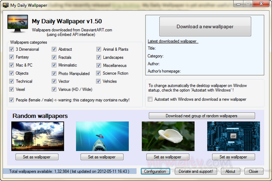
Task: Click the 'My Daily Wallpaper v1.50' title
Action: click(67, 21)
